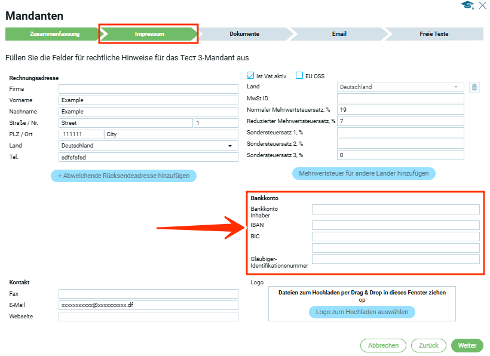Go back with the Zurück button
This screenshot has width=490, height=356.
pyautogui.click(x=428, y=345)
